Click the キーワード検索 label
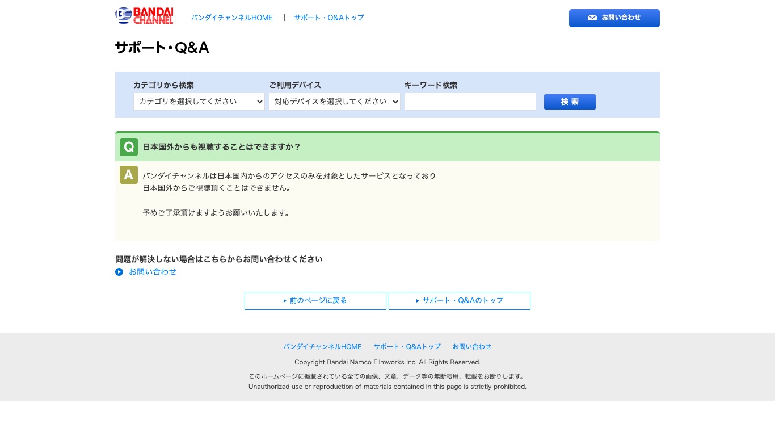 [x=431, y=85]
